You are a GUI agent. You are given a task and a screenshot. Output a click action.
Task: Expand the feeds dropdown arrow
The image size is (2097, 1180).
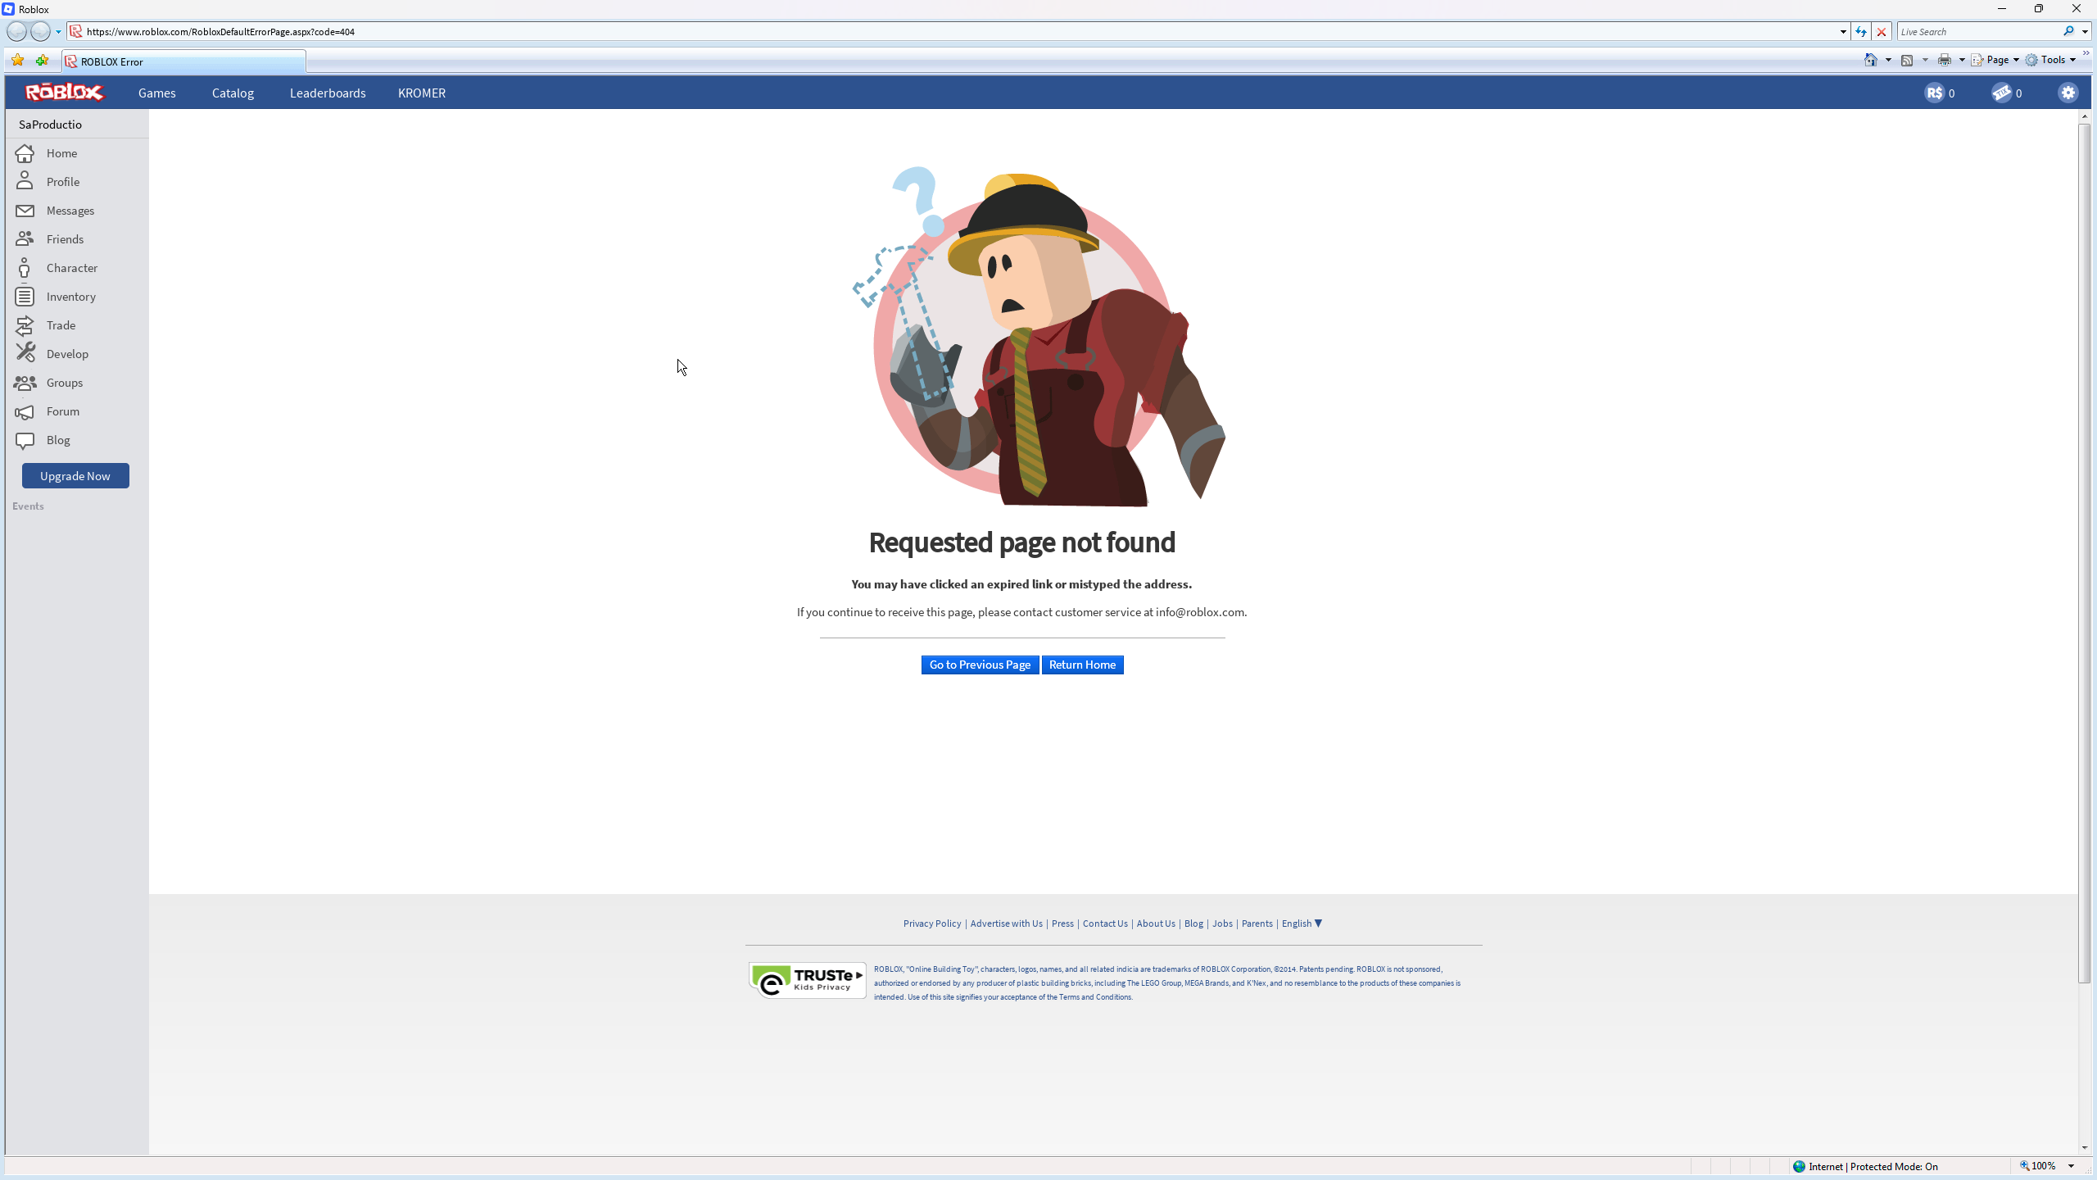pos(1925,60)
